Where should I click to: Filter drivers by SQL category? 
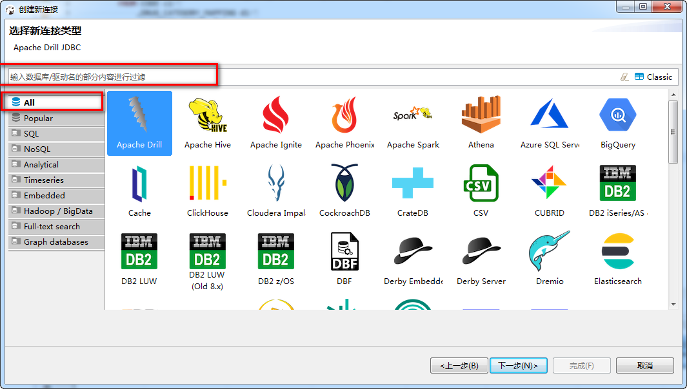coord(56,133)
